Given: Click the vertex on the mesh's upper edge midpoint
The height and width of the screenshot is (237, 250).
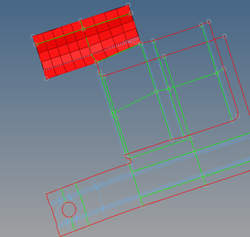Looking at the screenshot, I should tap(80, 21).
